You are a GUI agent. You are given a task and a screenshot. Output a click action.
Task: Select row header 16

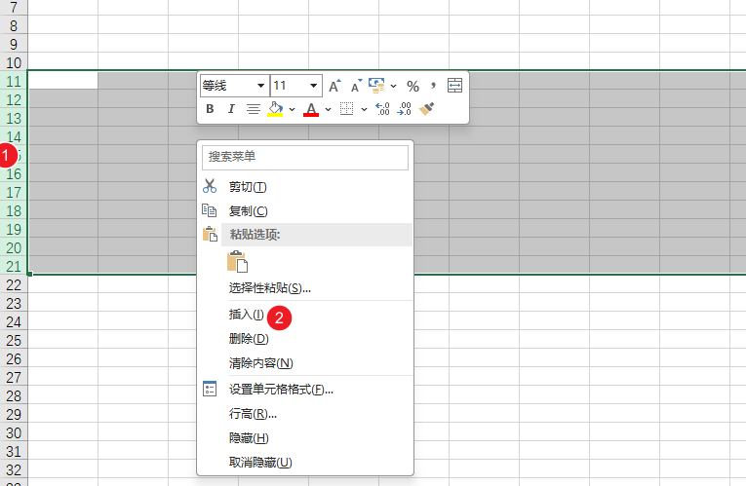coord(14,173)
